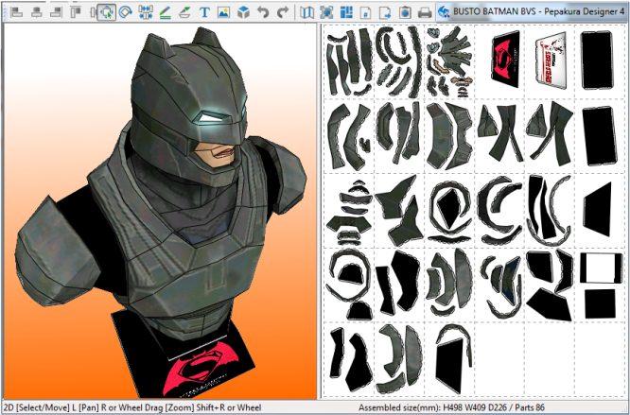Click the clipboard page icon
The image size is (630, 415).
click(405, 12)
